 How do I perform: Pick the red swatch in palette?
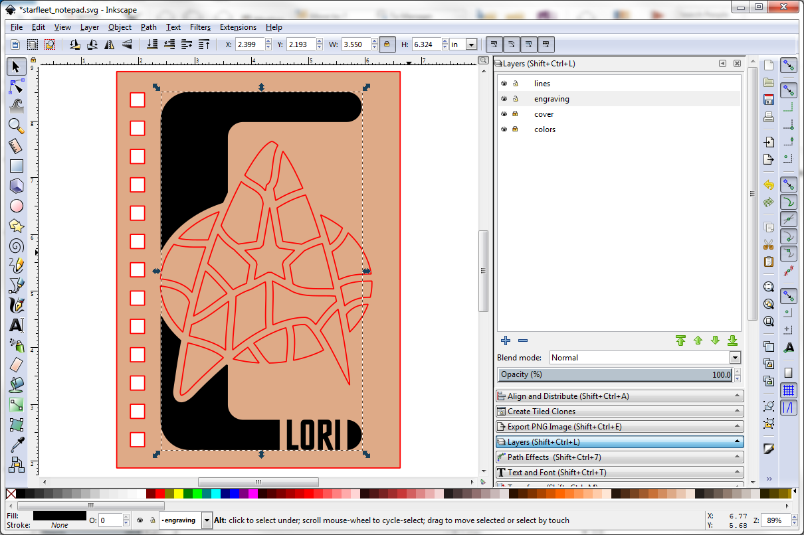159,494
